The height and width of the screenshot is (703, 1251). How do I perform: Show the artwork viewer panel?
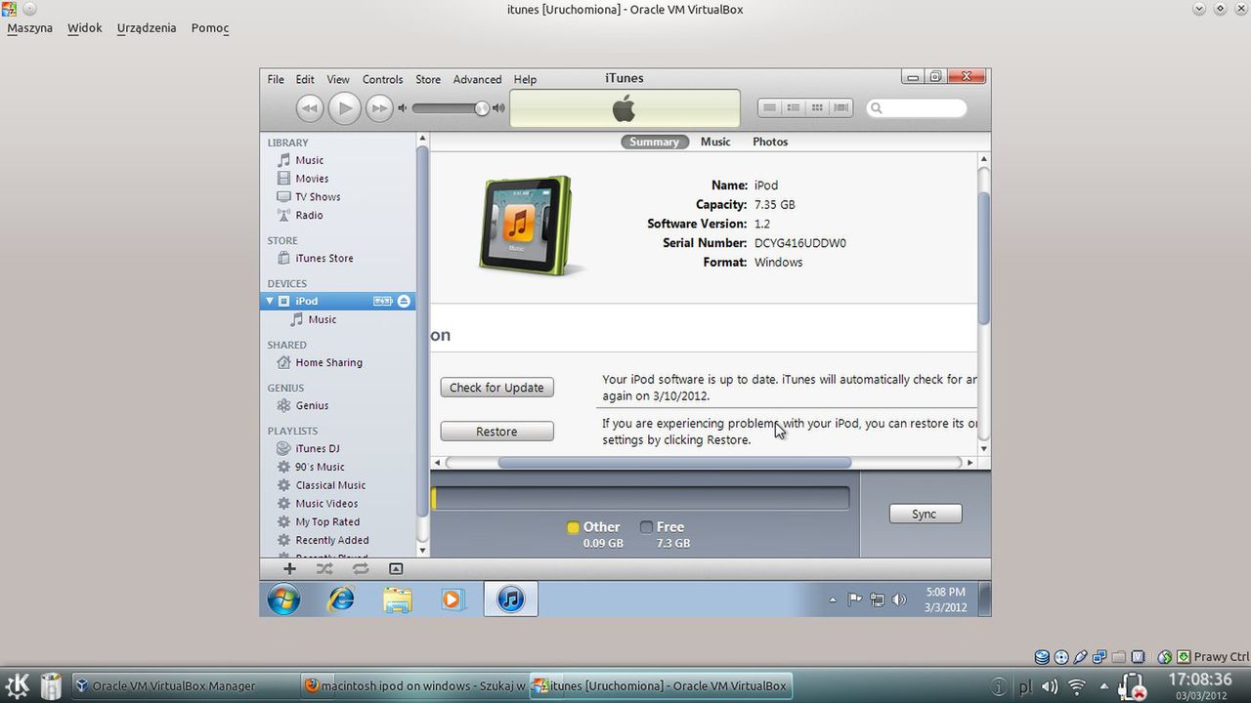point(396,568)
